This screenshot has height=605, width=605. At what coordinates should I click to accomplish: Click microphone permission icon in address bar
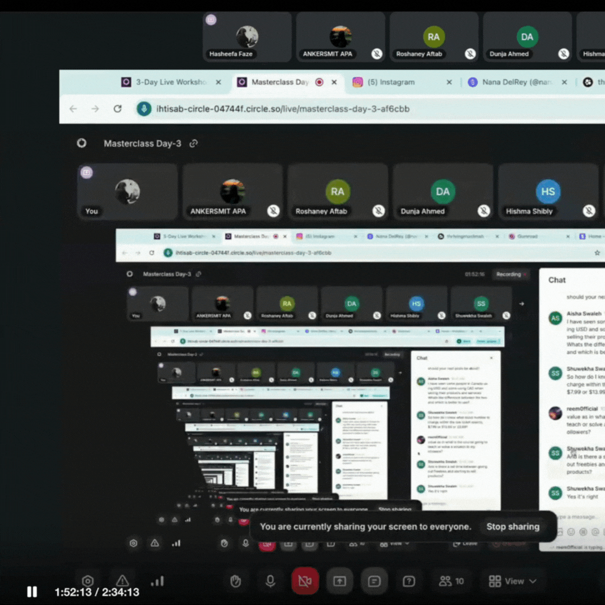(144, 109)
